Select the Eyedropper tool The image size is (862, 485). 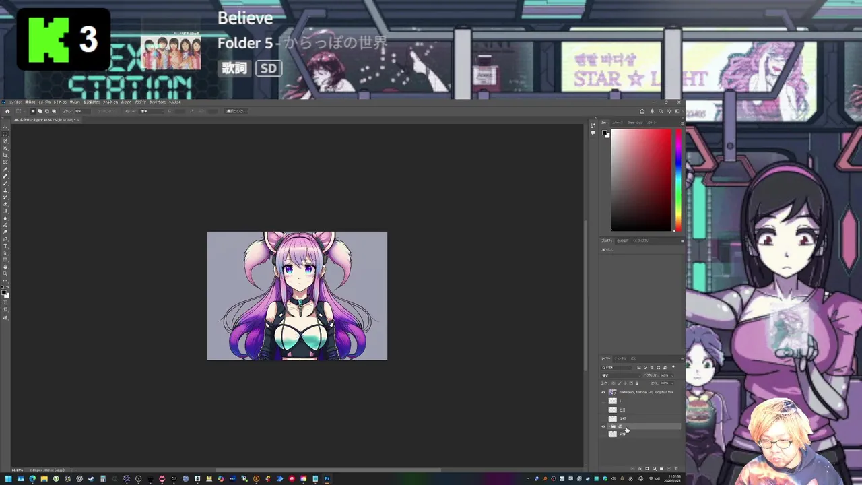click(5, 170)
